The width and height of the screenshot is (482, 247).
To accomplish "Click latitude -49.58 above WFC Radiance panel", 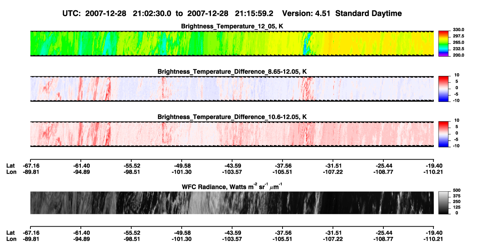I will (182, 166).
